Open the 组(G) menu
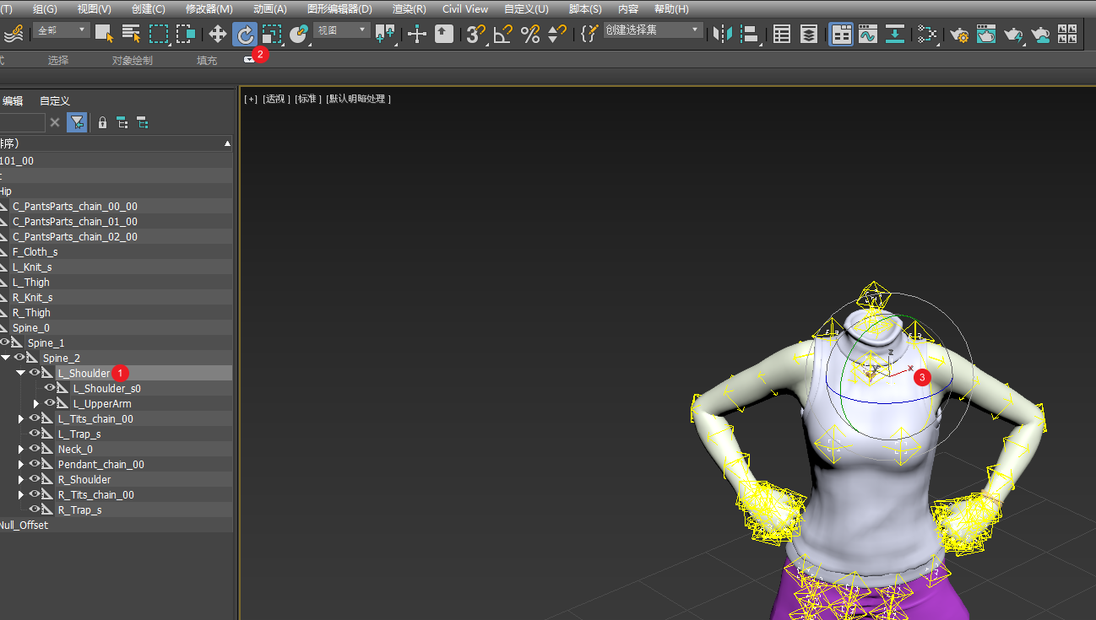The image size is (1096, 620). [x=45, y=8]
